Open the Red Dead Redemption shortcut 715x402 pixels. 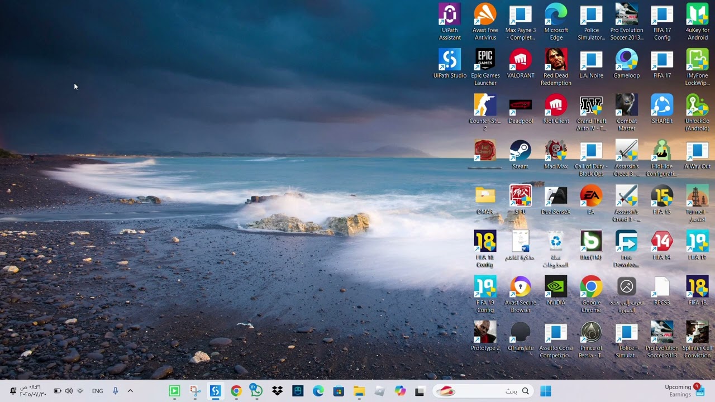(556, 68)
